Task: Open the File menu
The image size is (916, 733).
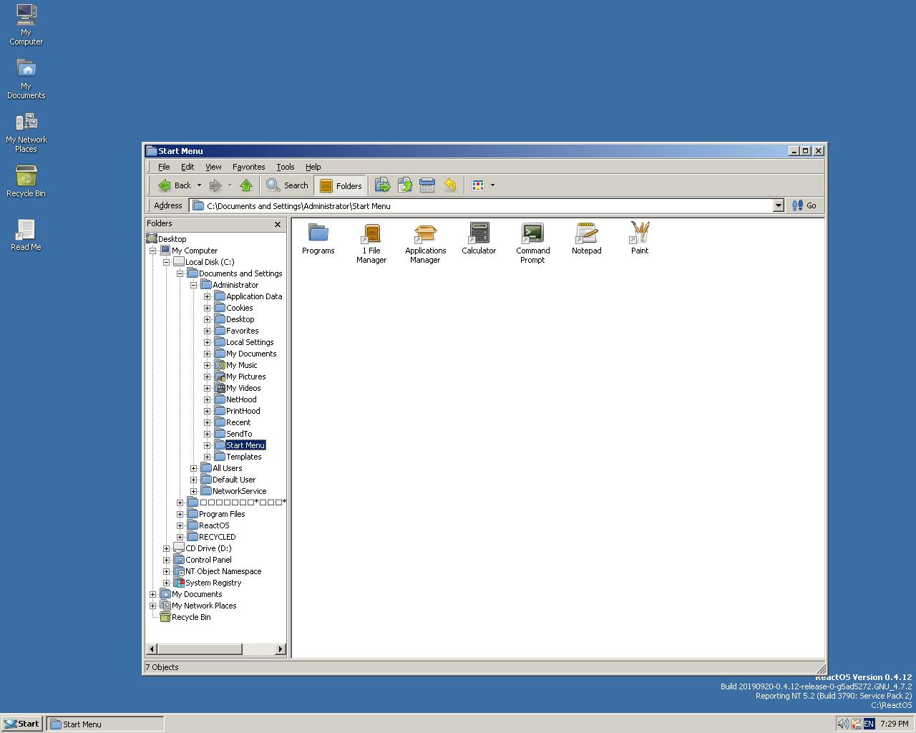Action: tap(164, 167)
